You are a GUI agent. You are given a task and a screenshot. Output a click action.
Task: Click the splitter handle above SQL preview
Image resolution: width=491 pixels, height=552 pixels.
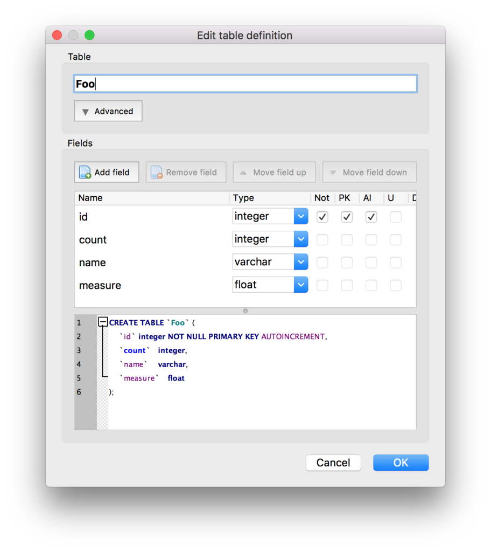[245, 311]
